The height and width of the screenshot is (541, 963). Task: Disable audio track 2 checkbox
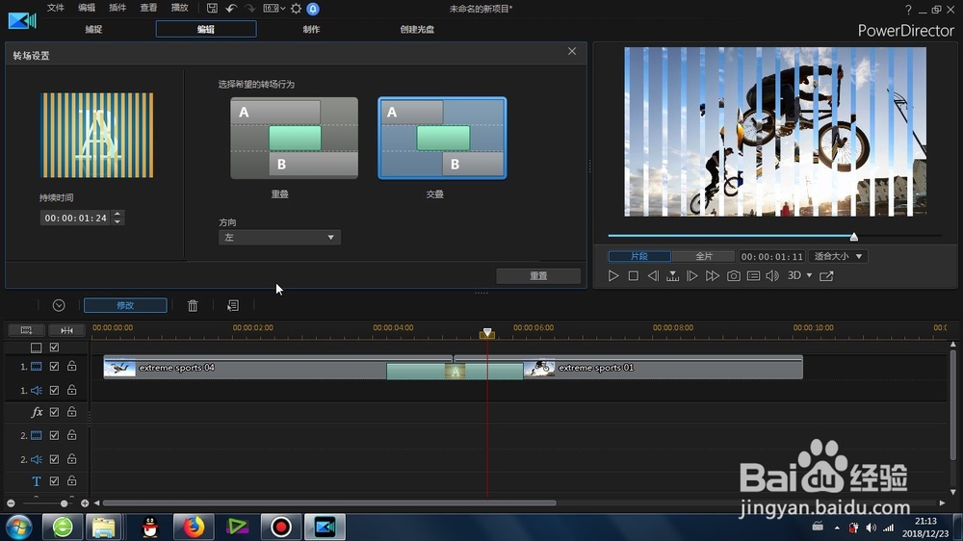(x=54, y=459)
